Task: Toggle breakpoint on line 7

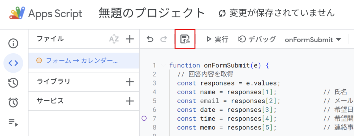Action: pyautogui.click(x=144, y=118)
